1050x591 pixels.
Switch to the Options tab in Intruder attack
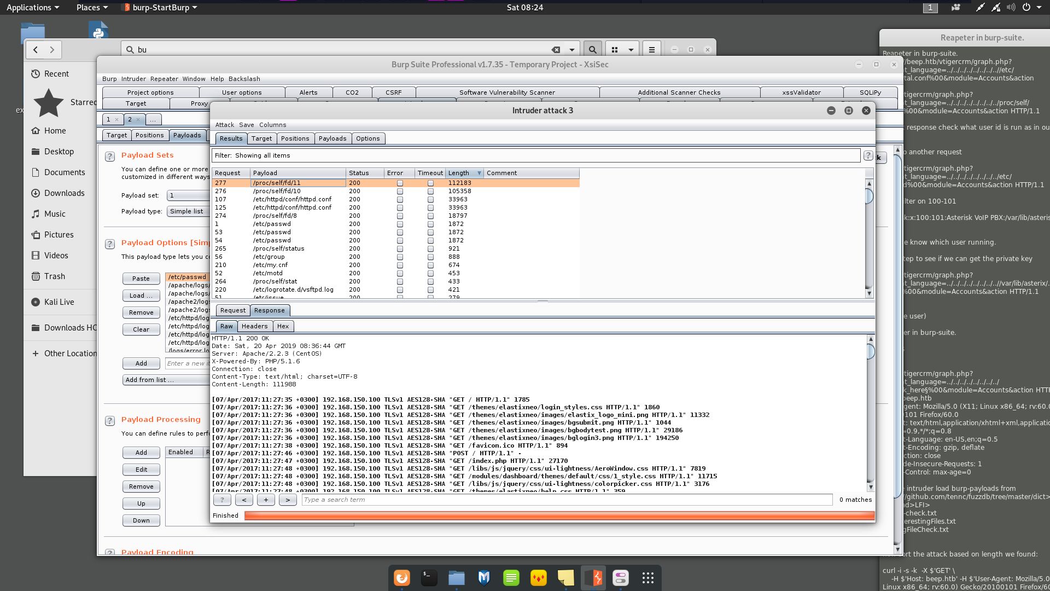[x=368, y=138]
